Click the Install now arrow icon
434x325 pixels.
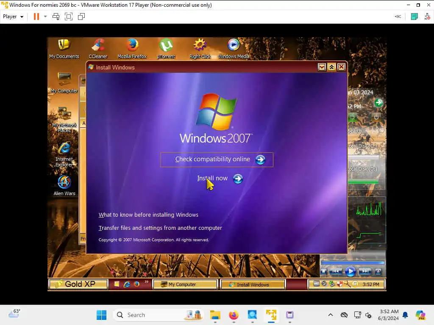pyautogui.click(x=238, y=179)
